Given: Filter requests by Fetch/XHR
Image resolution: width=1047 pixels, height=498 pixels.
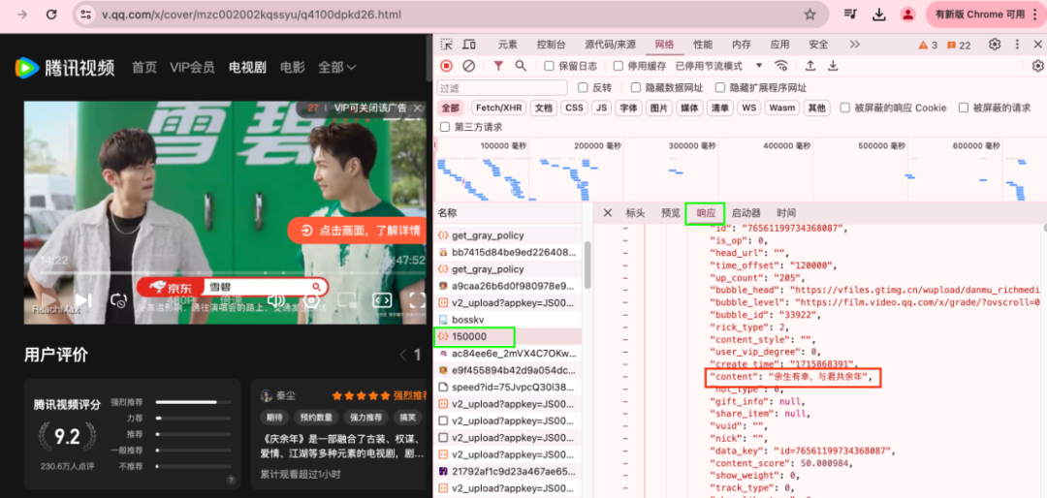Looking at the screenshot, I should click(499, 108).
